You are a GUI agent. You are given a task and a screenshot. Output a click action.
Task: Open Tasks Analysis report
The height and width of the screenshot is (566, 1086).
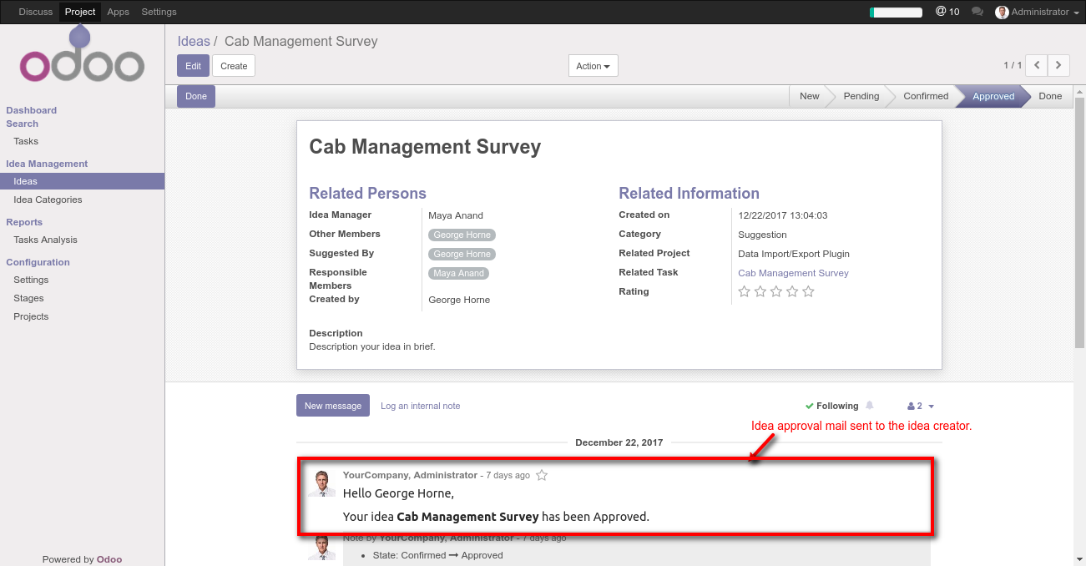click(x=45, y=240)
